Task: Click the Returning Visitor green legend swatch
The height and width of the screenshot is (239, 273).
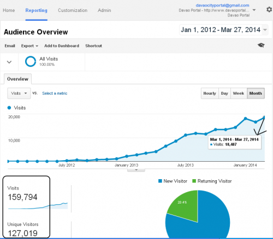Action: [194, 181]
